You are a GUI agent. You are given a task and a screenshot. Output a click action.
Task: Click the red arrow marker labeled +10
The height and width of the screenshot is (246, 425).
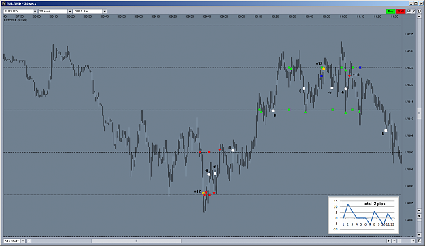tap(350, 76)
